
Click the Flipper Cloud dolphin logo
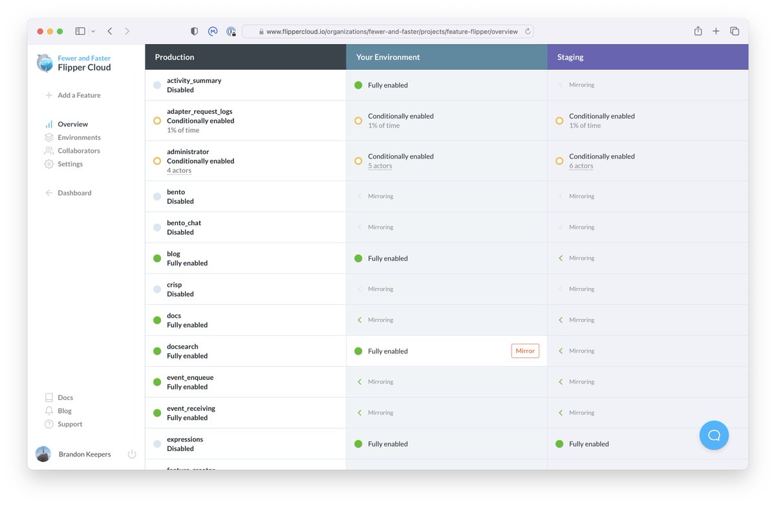[45, 63]
